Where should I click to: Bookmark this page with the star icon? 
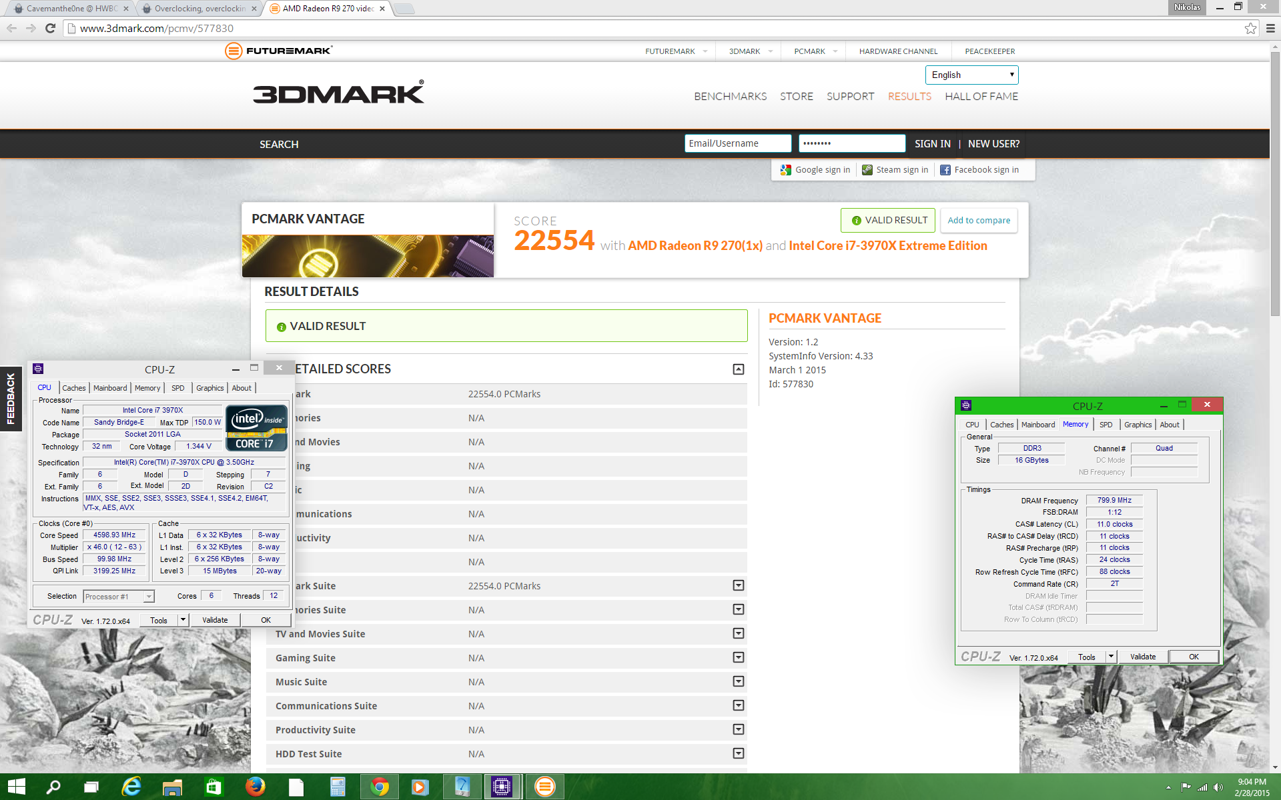(1250, 28)
